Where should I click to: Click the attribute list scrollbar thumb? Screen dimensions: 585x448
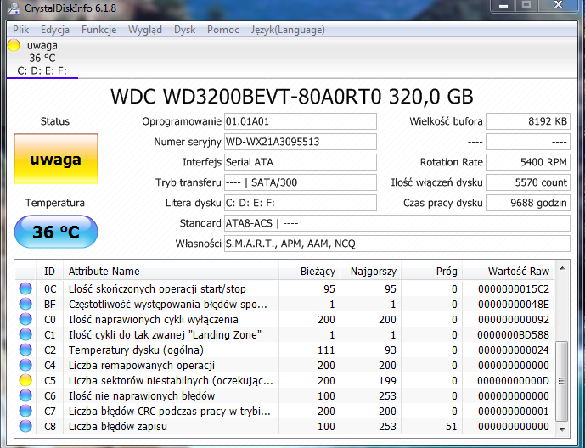[562, 381]
